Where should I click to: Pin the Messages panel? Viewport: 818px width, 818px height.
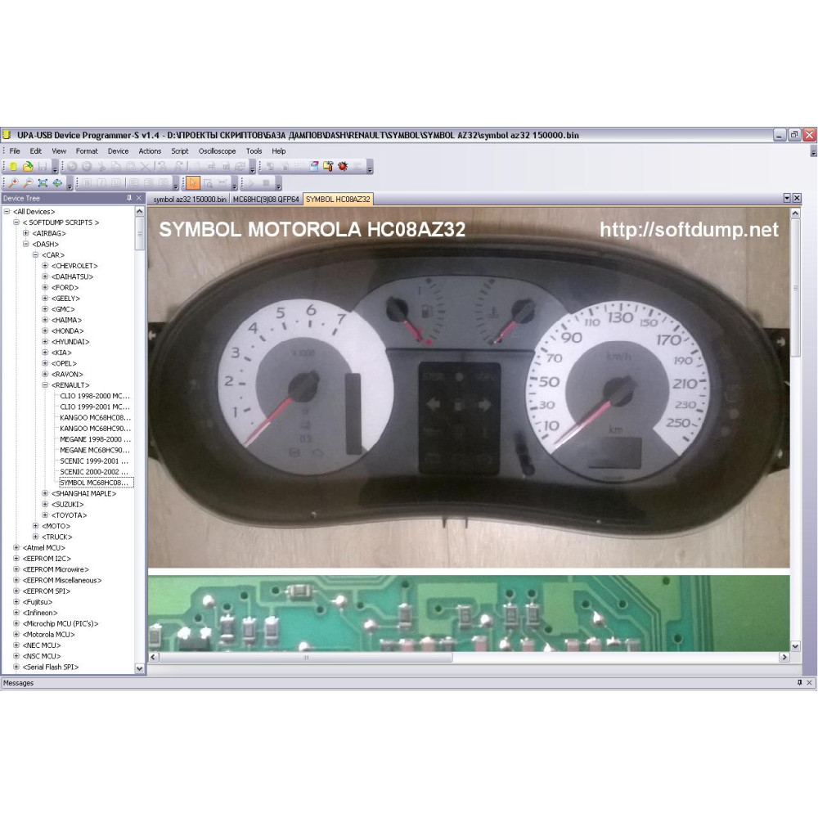(800, 682)
